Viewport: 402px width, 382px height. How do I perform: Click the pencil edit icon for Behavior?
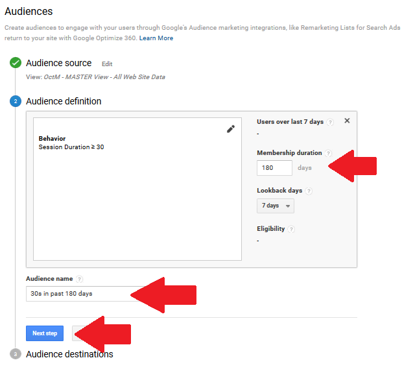coord(231,129)
